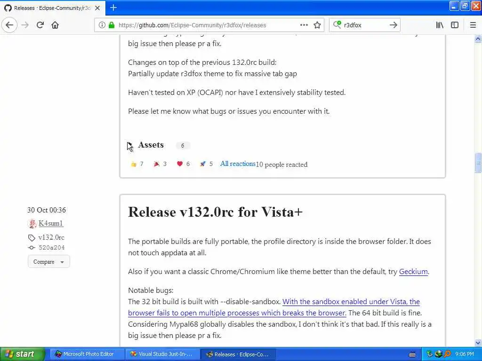Viewport: 482px width, 361px height.
Task: Click the page scrollbar down arrow
Action: (478, 343)
